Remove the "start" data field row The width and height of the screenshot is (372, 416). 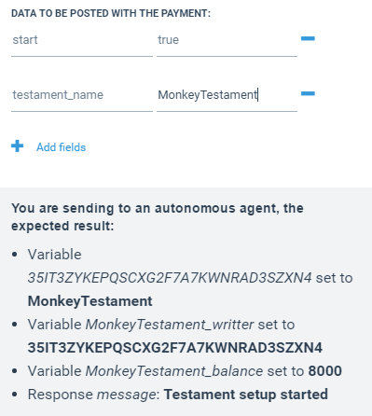tap(308, 38)
